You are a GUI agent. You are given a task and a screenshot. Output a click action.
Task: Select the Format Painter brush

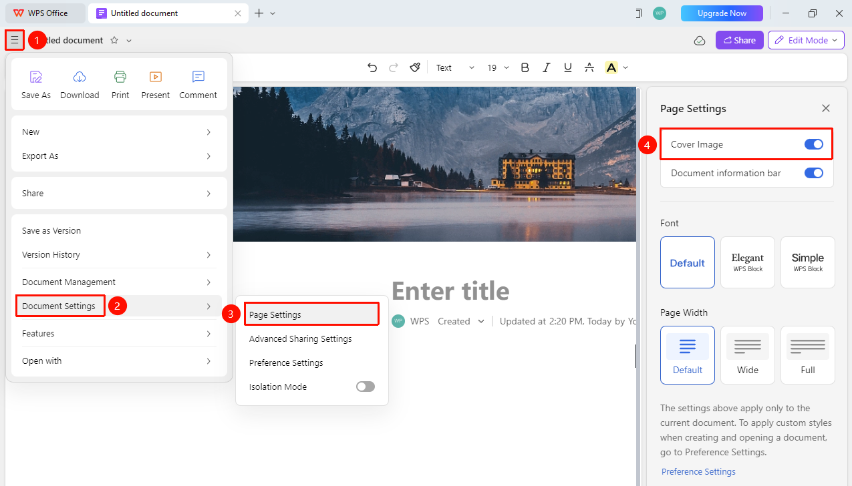point(415,67)
